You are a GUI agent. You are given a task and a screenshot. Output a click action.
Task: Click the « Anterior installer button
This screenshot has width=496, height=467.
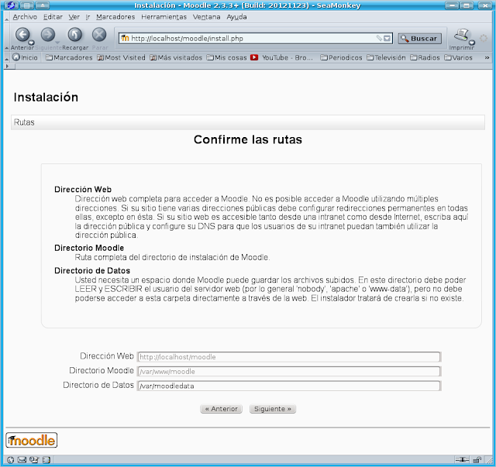click(221, 409)
